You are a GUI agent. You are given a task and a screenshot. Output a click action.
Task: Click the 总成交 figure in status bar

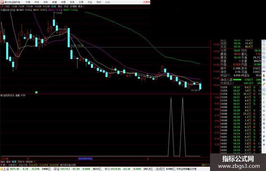pyautogui.click(x=166, y=169)
